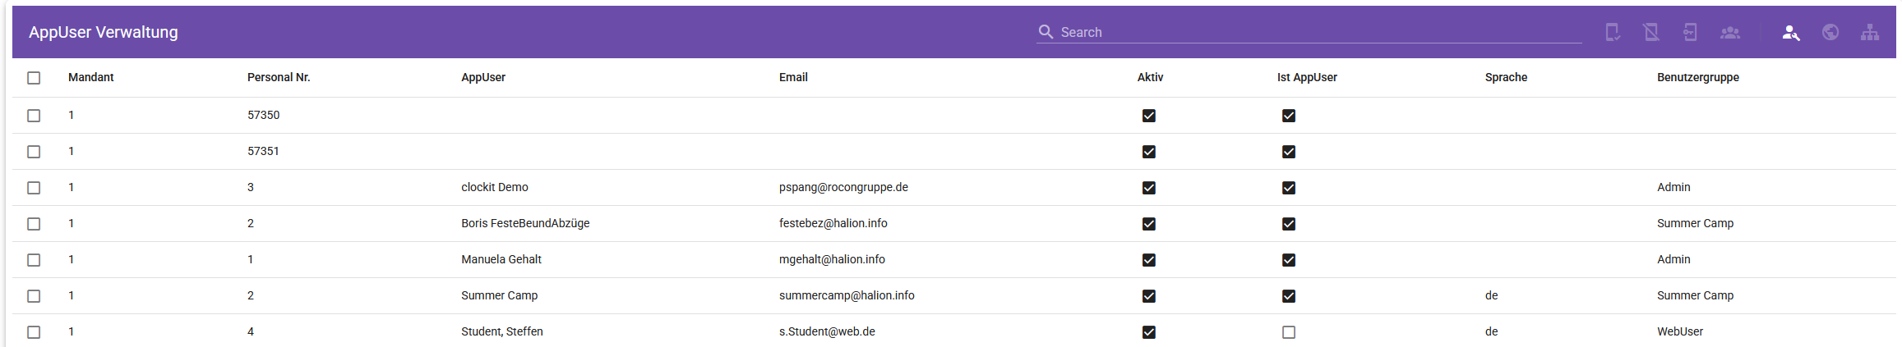Image resolution: width=1902 pixels, height=347 pixels.
Task: Click email festebez@halion.info
Action: coord(833,223)
